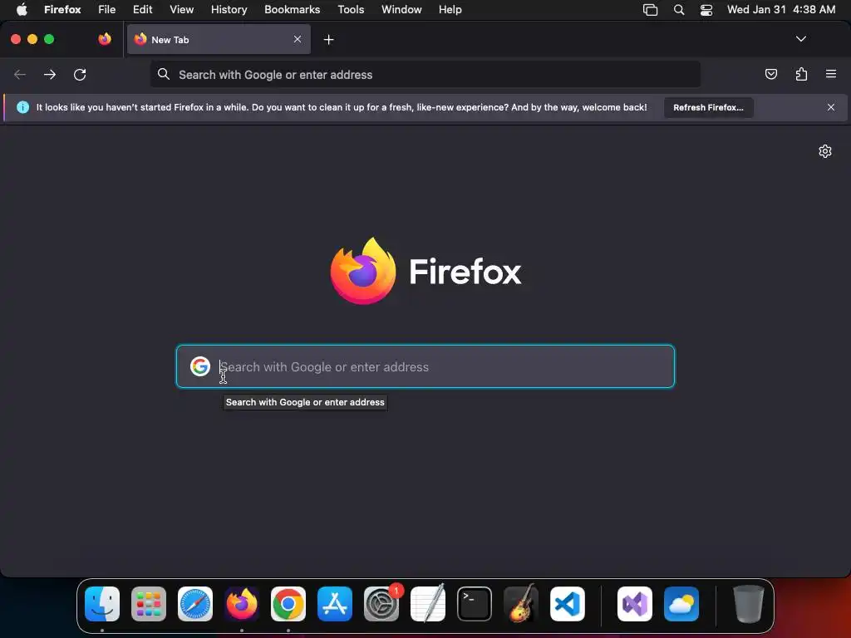The width and height of the screenshot is (851, 638).
Task: Click the address bar magnifier icon
Action: 164,74
